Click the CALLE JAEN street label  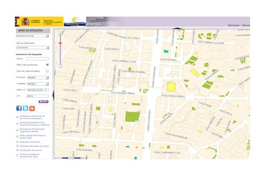coord(68,109)
